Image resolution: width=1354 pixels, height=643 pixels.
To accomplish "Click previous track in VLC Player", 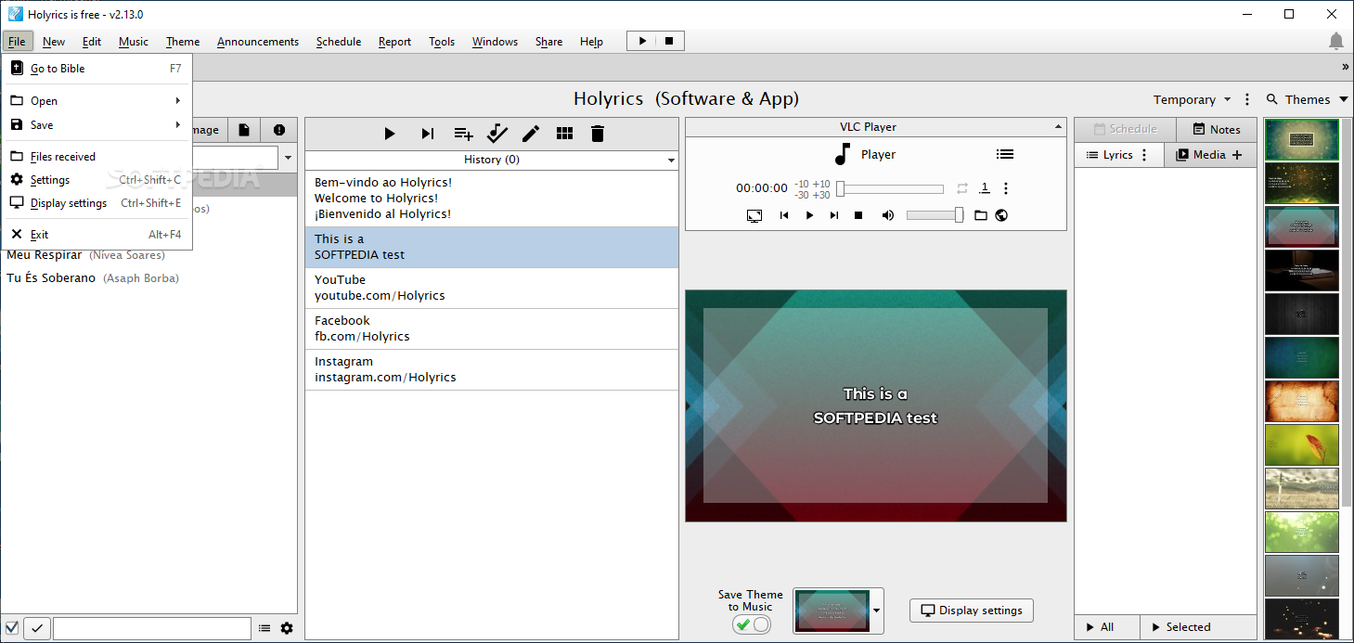I will pyautogui.click(x=784, y=215).
